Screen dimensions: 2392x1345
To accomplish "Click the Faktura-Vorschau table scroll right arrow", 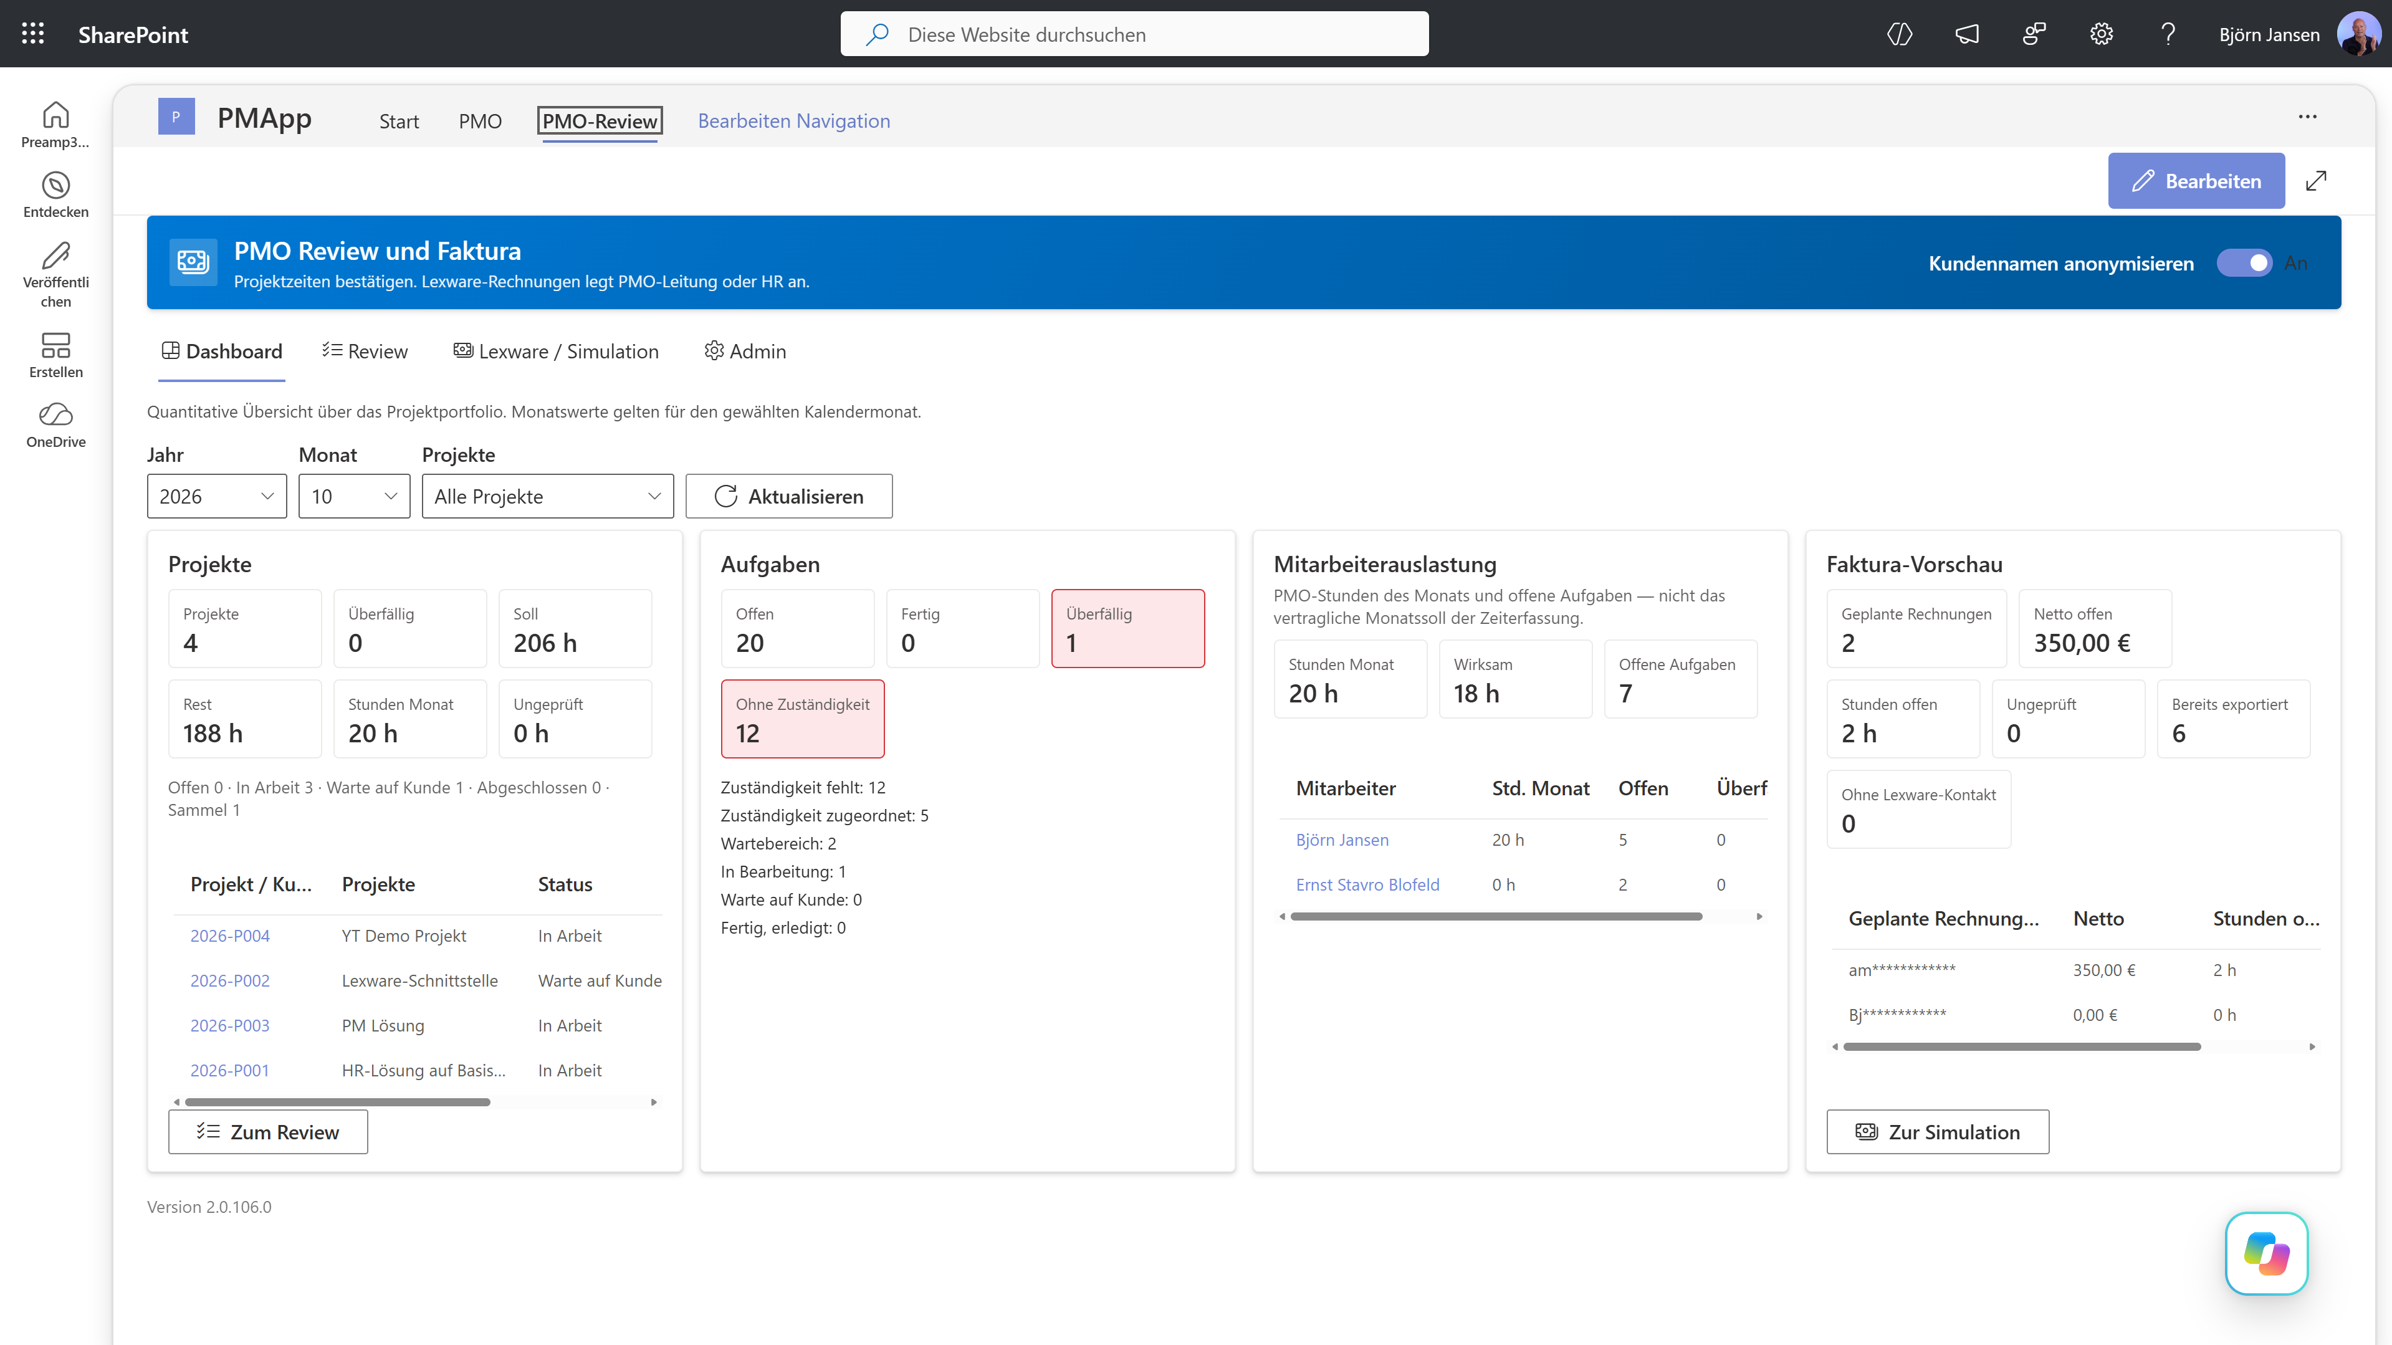I will click(x=2312, y=1047).
